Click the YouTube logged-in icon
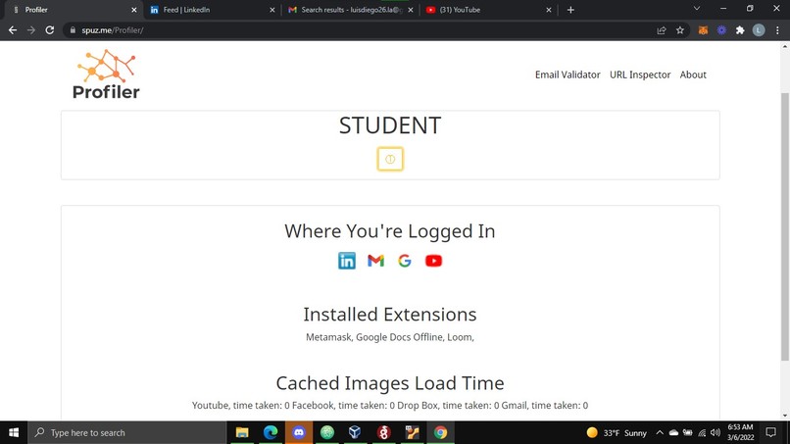 coord(433,261)
